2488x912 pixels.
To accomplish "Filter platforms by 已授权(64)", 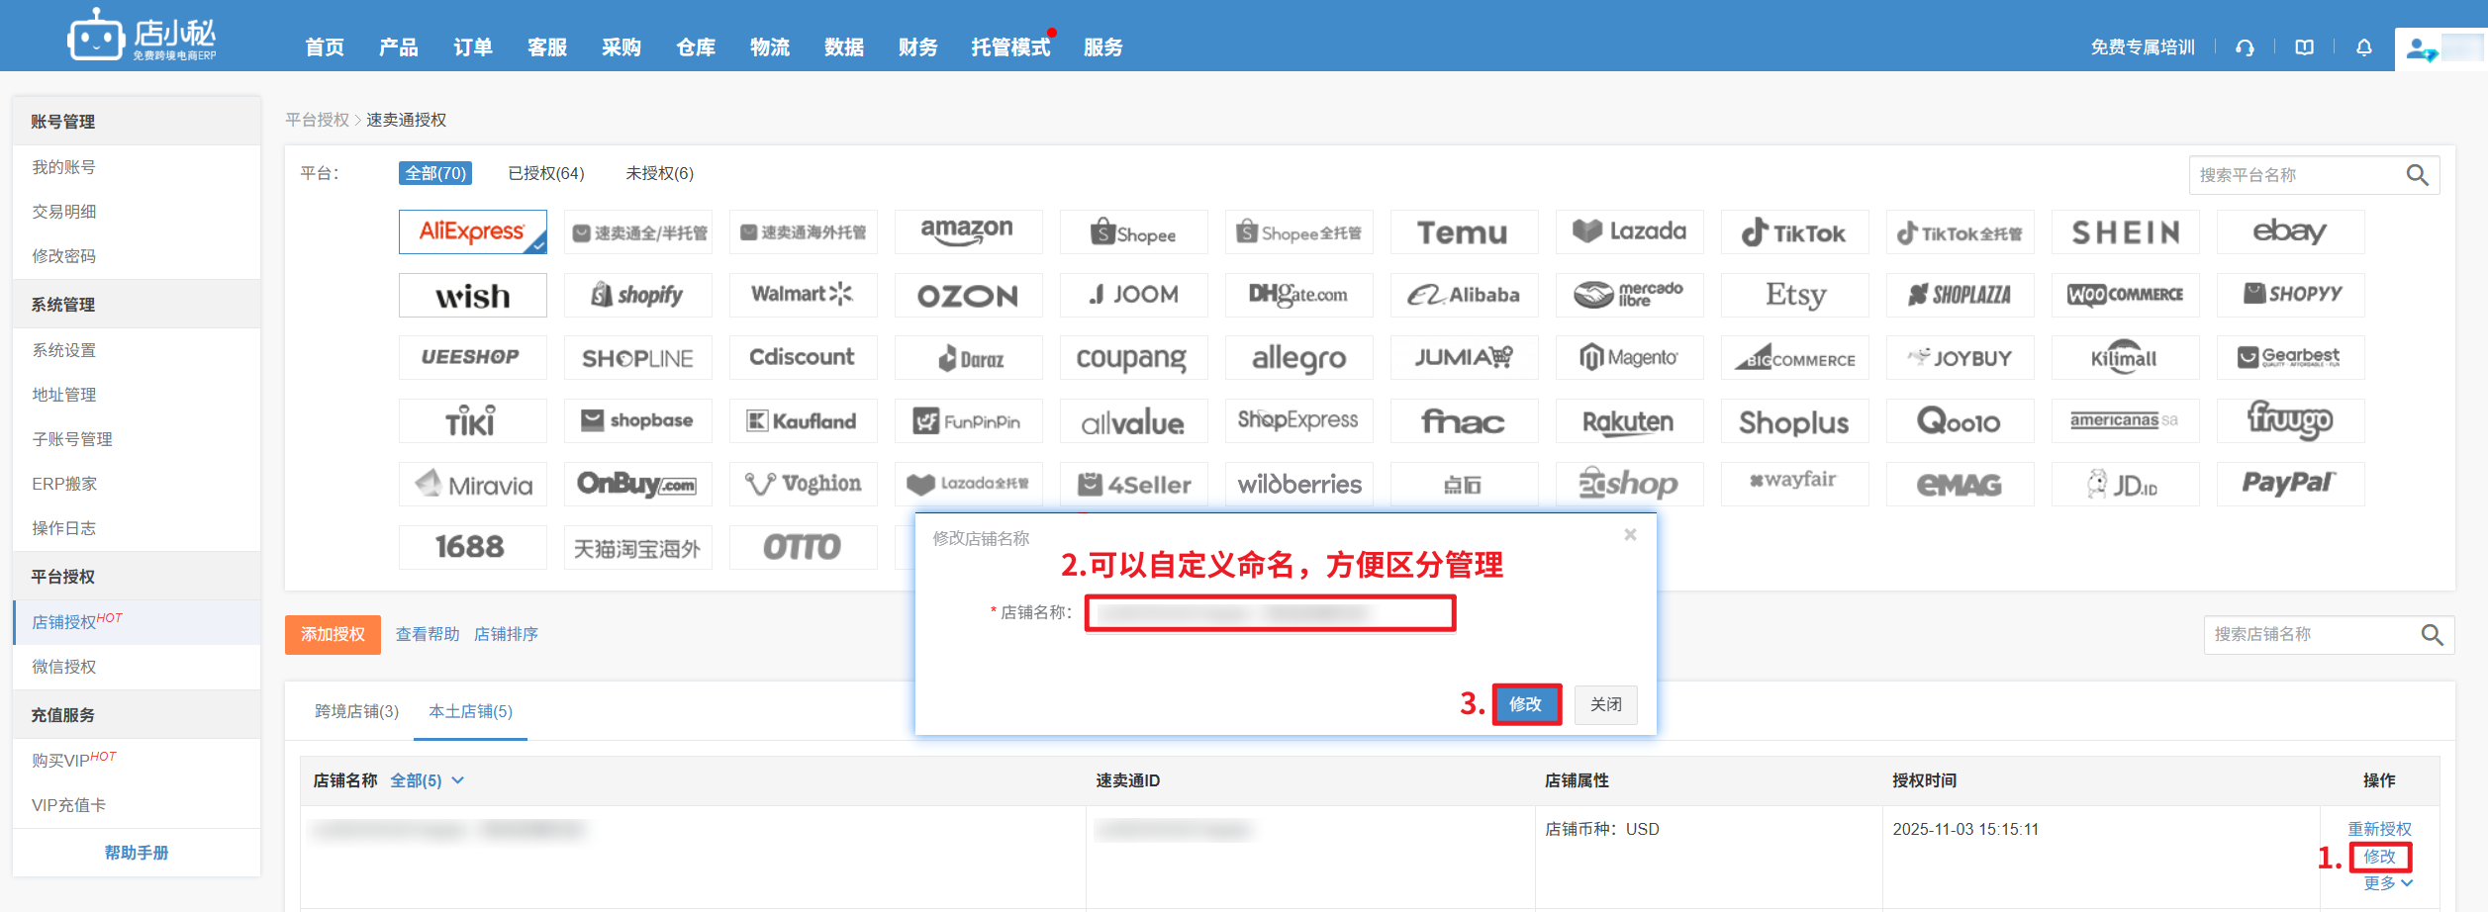I will point(546,173).
